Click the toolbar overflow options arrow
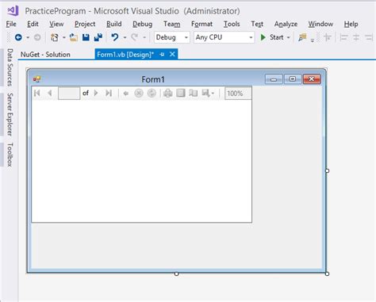 click(x=313, y=40)
